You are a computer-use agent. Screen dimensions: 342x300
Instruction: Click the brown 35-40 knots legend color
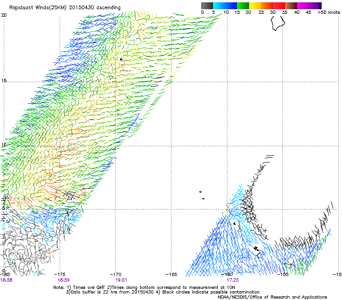(291, 6)
